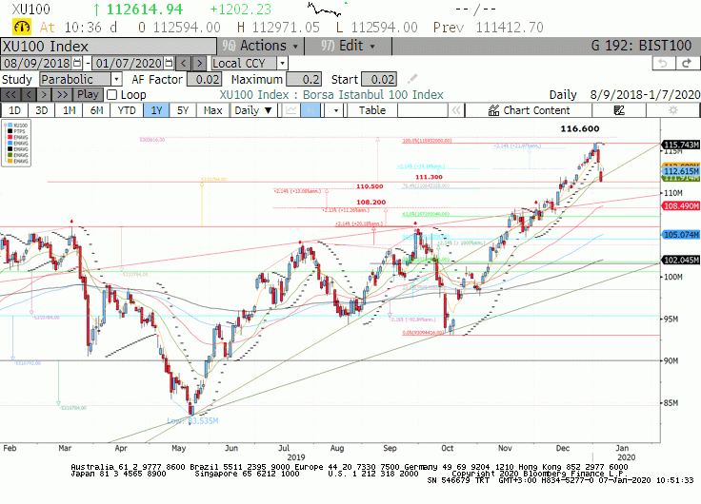Click the G 192: BIST100 title label
Image resolution: width=701 pixels, height=504 pixels.
[x=641, y=46]
